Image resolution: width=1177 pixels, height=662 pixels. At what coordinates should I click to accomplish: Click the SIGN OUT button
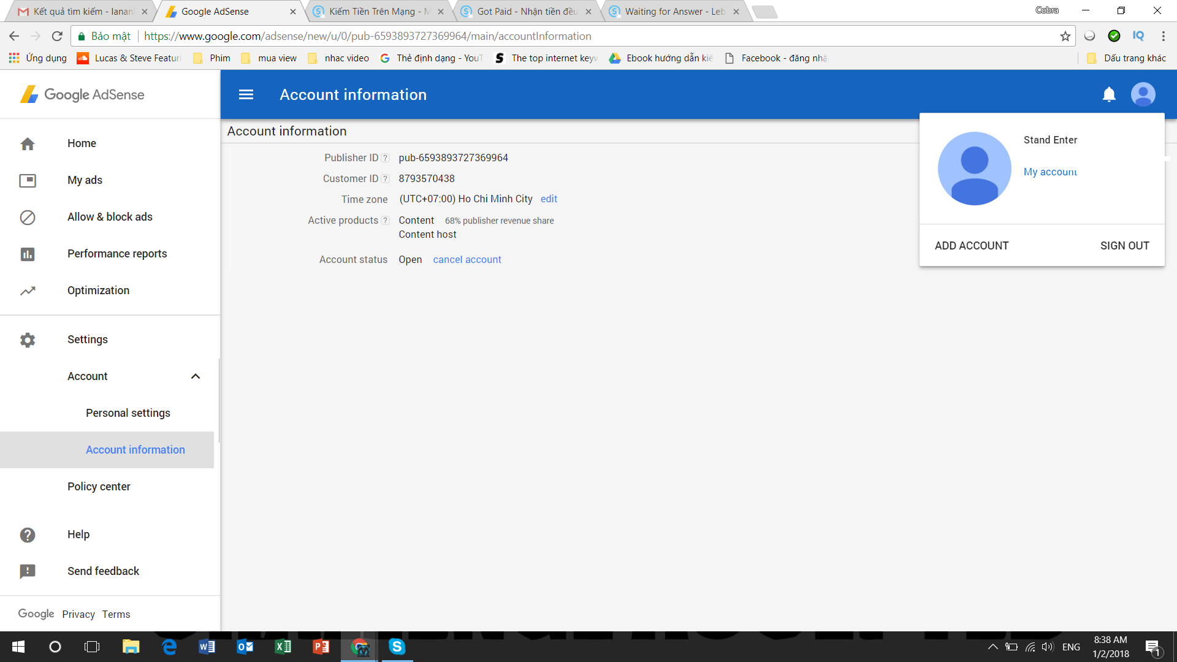pos(1124,246)
